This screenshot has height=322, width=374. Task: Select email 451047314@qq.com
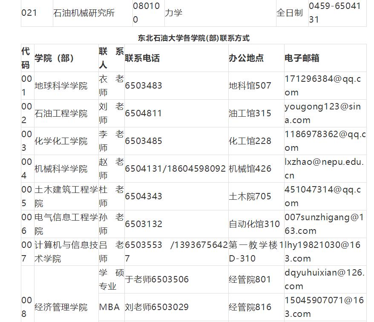click(323, 196)
